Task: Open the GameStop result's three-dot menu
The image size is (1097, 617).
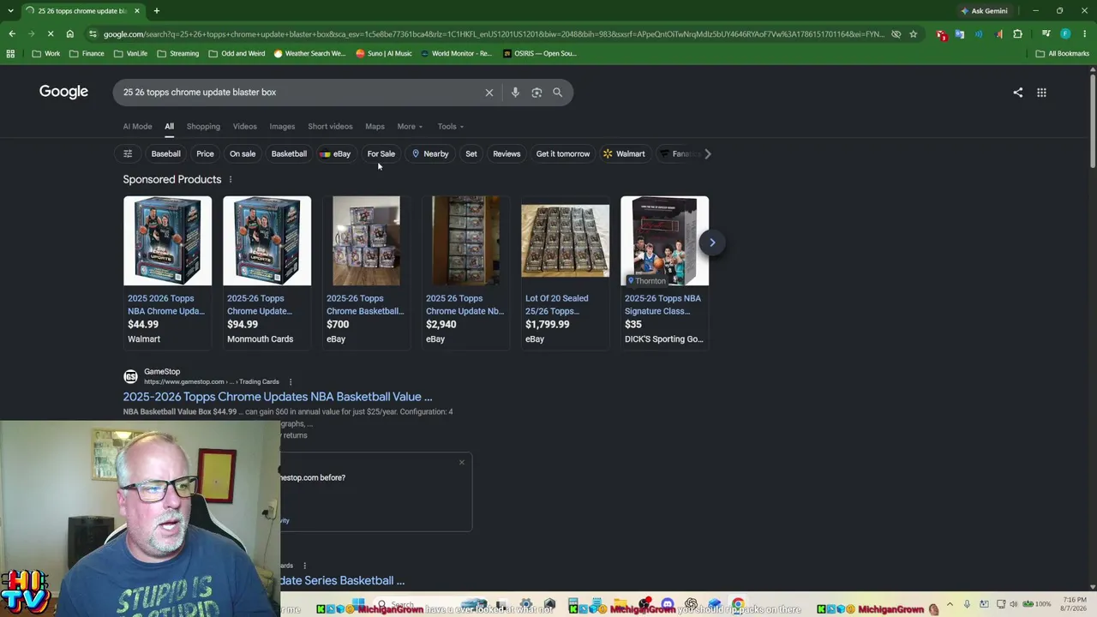Action: 290,382
